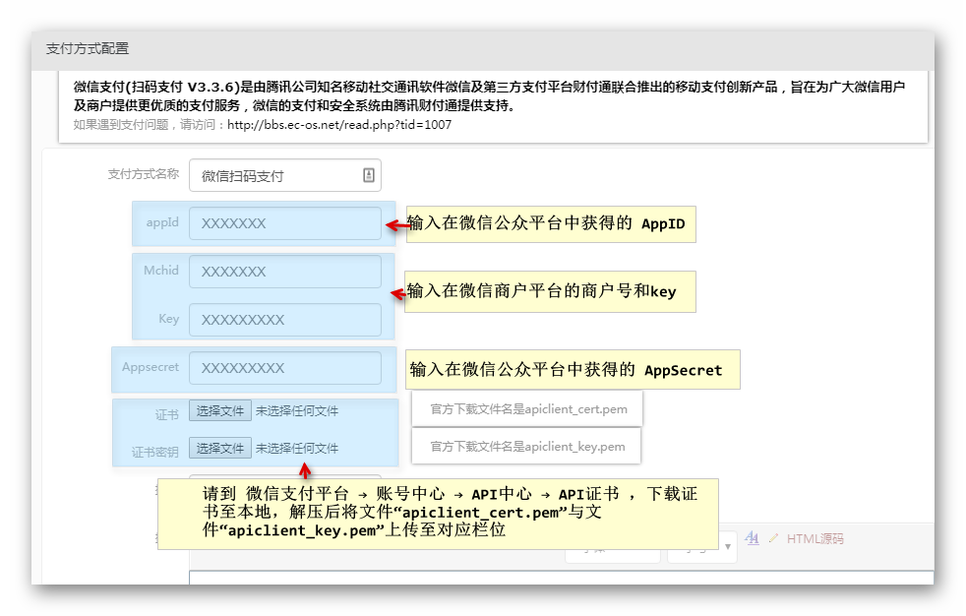Click into the Key input field
966x616 pixels.
point(285,320)
